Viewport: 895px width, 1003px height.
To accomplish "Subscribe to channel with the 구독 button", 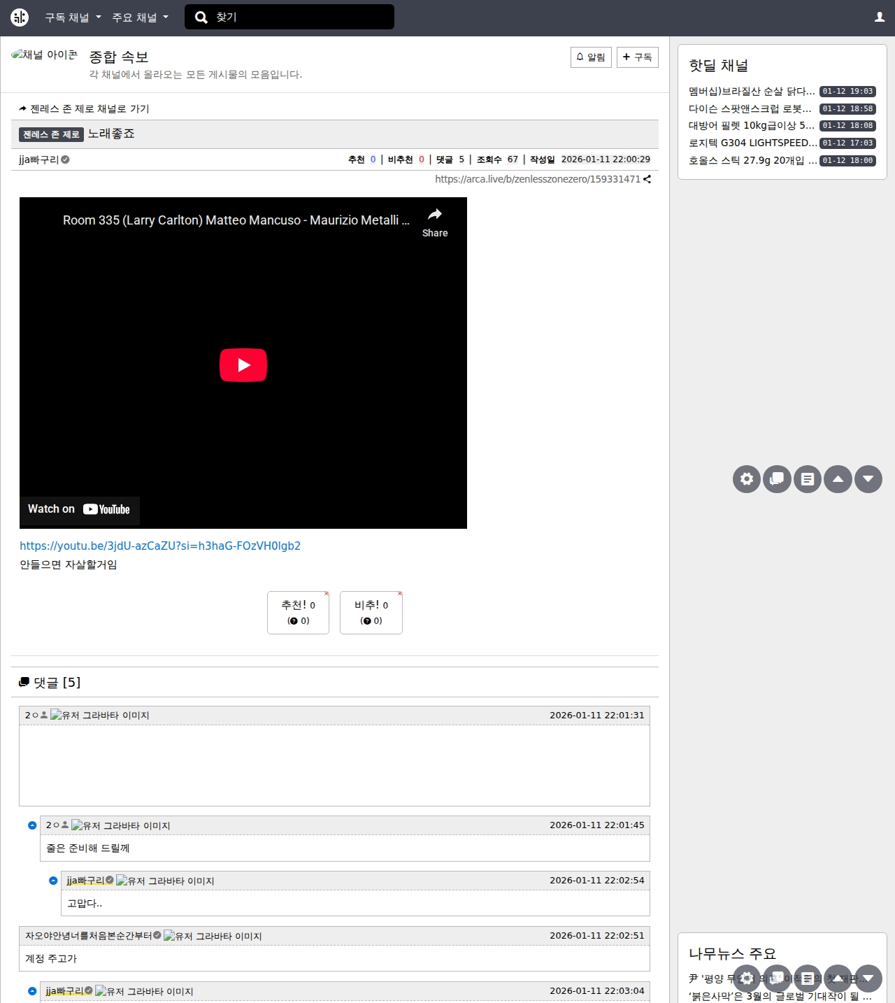I will (x=637, y=57).
